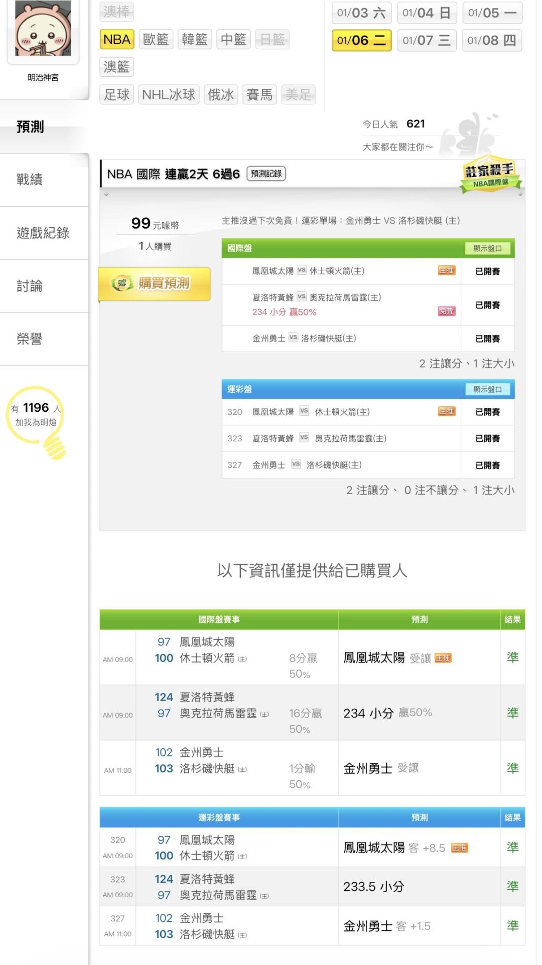Open the 戰績 sidebar section

30,180
